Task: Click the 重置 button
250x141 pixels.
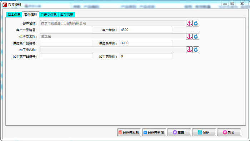Action: coord(179,132)
